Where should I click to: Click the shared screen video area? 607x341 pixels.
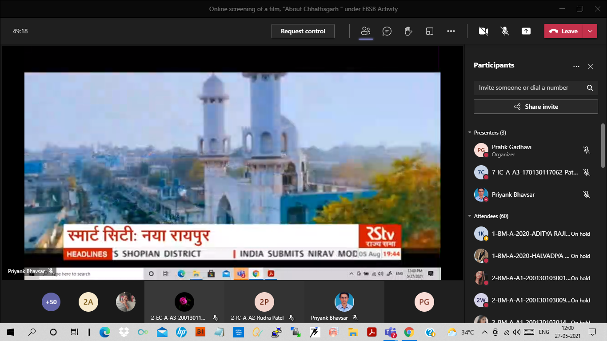(x=232, y=163)
